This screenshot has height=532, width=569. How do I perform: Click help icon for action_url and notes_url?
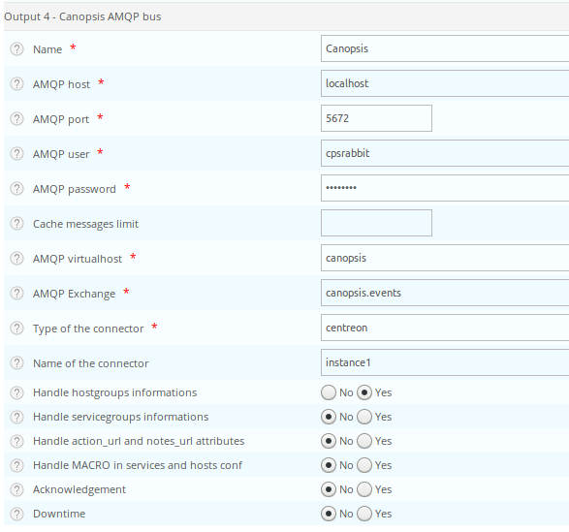click(16, 441)
